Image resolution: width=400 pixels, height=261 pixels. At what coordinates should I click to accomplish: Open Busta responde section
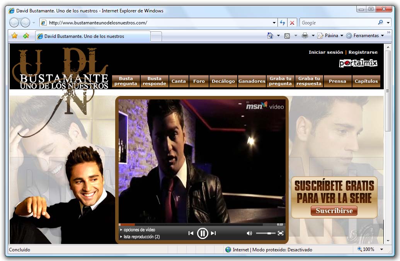(154, 81)
